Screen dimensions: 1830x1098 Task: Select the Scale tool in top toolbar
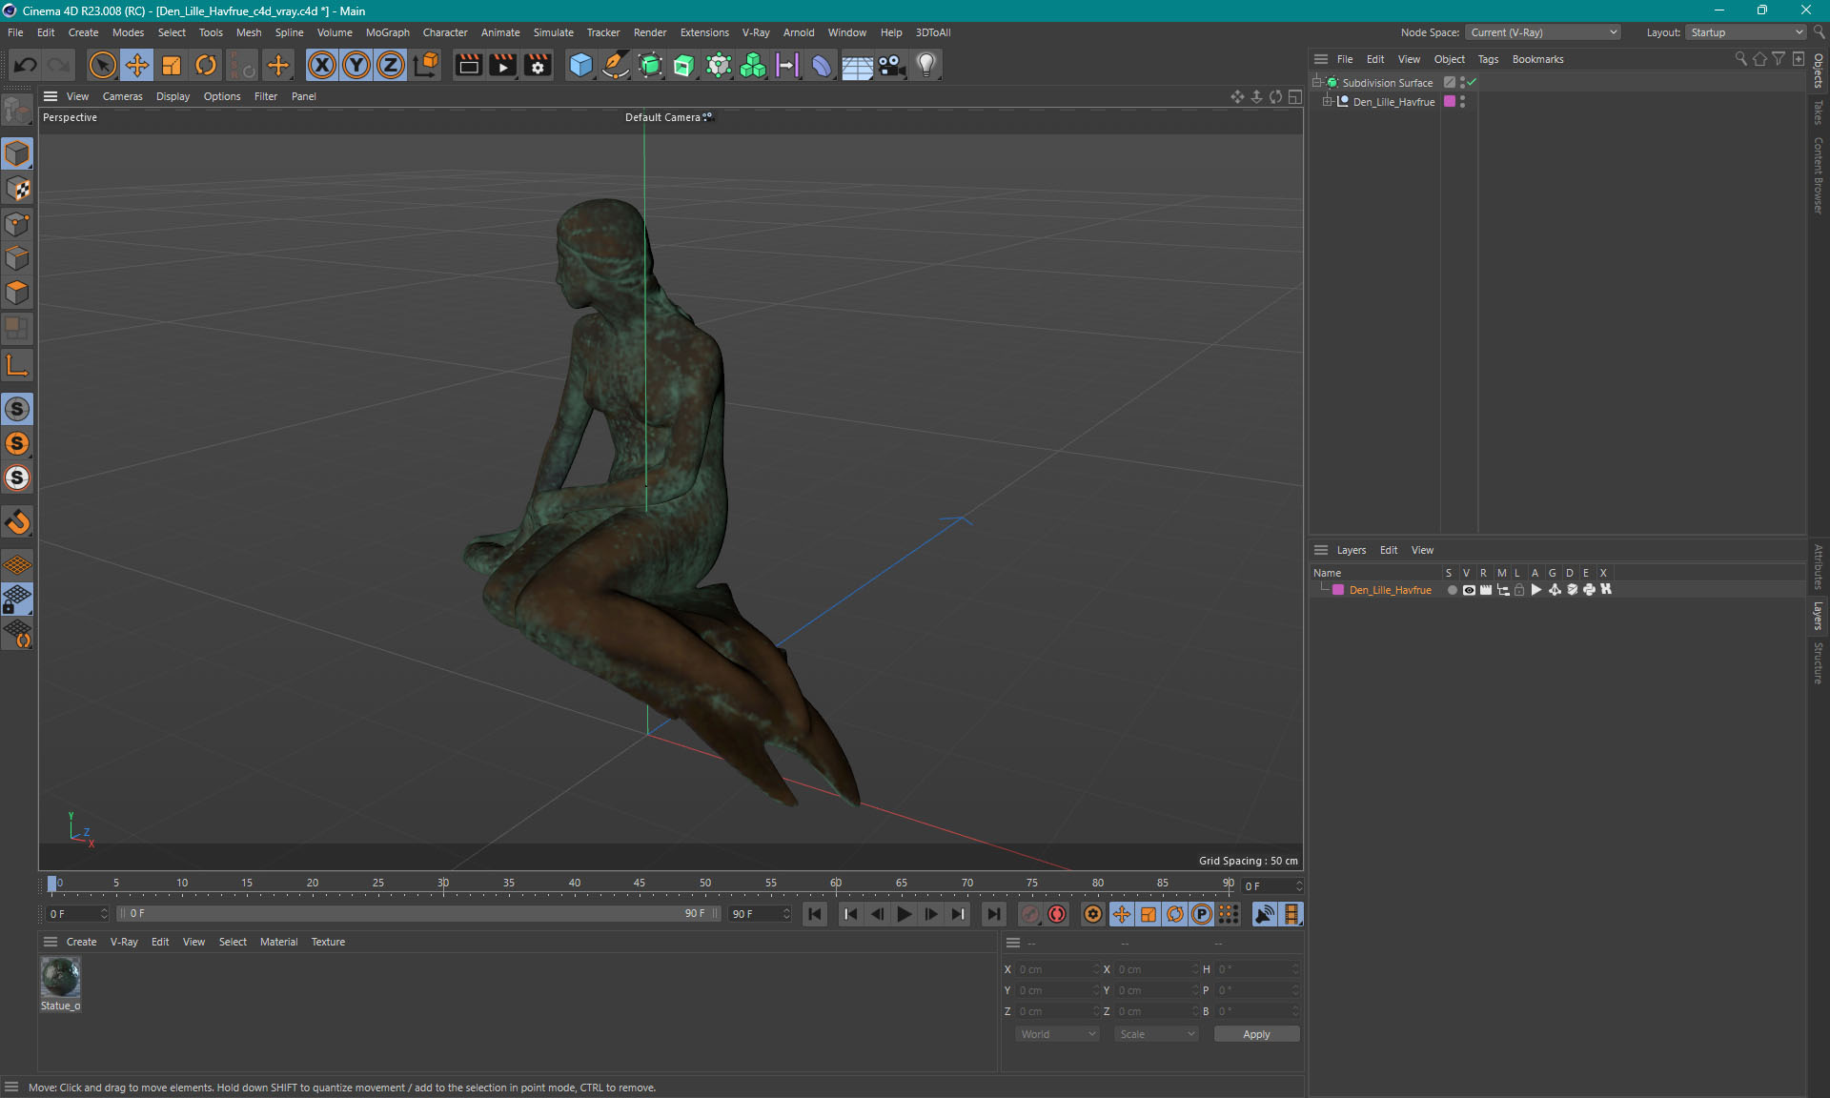click(172, 65)
